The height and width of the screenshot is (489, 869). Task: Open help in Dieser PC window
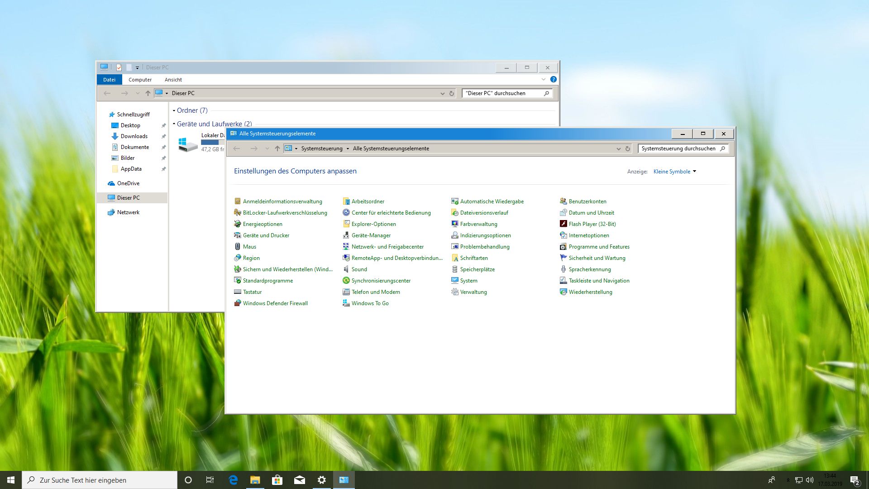(x=553, y=79)
